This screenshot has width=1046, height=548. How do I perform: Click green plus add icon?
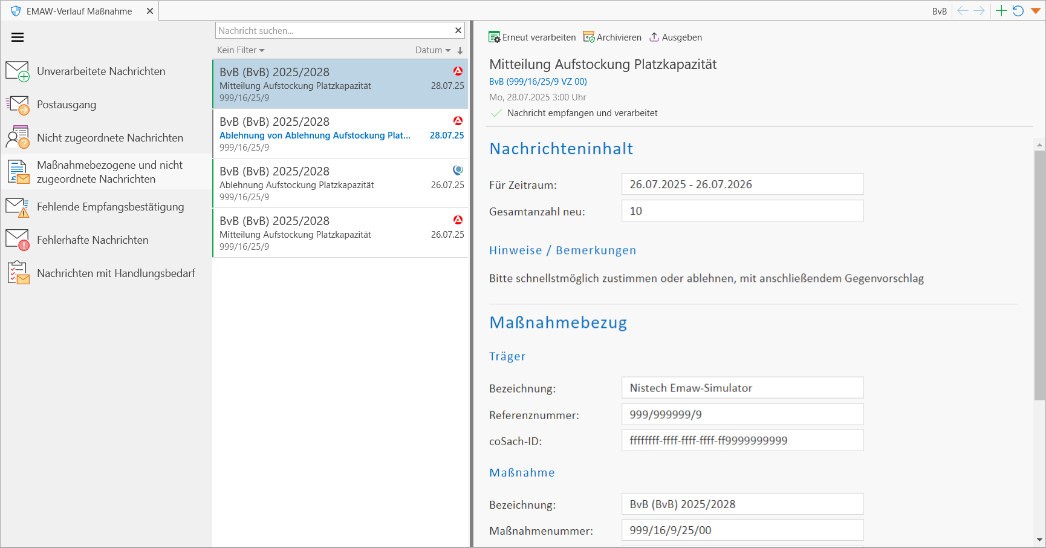coord(1001,11)
